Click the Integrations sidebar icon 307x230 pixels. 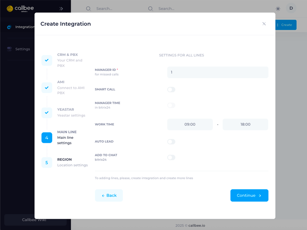click(x=9, y=27)
